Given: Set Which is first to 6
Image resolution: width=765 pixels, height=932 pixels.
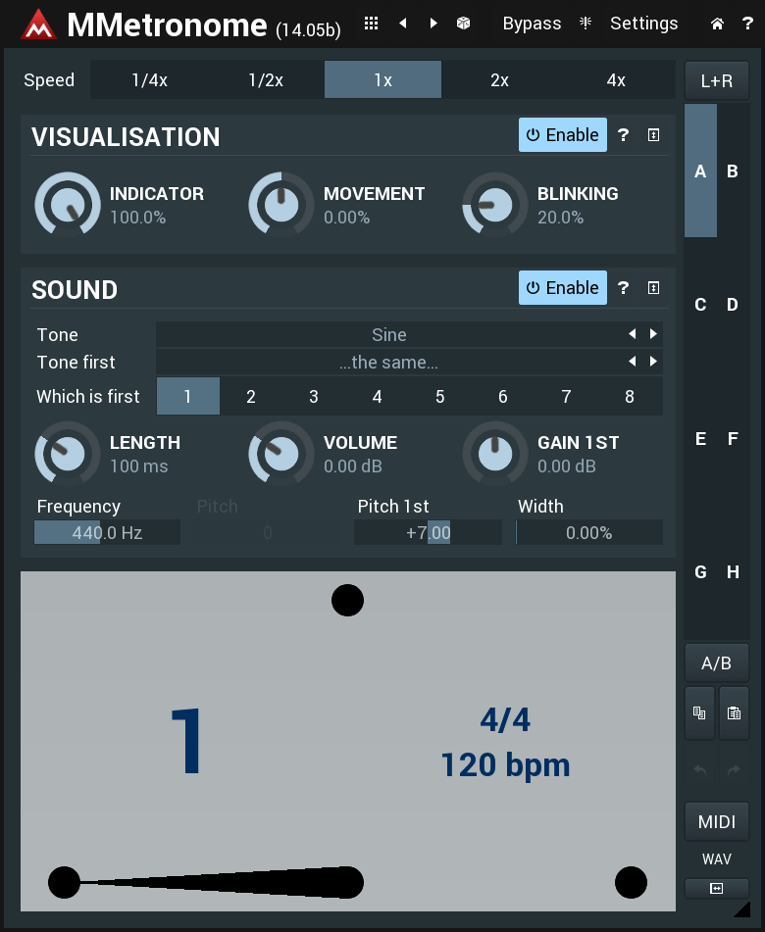Looking at the screenshot, I should (x=503, y=396).
